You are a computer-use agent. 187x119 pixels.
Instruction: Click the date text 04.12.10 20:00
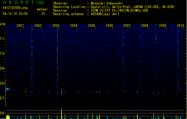pyautogui.click(x=15, y=14)
